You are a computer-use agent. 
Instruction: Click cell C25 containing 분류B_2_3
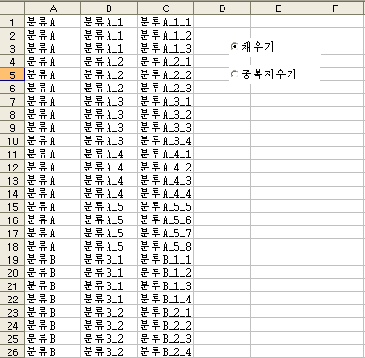coord(166,338)
